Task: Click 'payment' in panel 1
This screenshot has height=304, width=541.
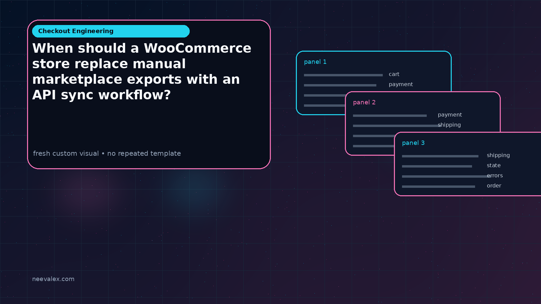Action: (x=401, y=84)
